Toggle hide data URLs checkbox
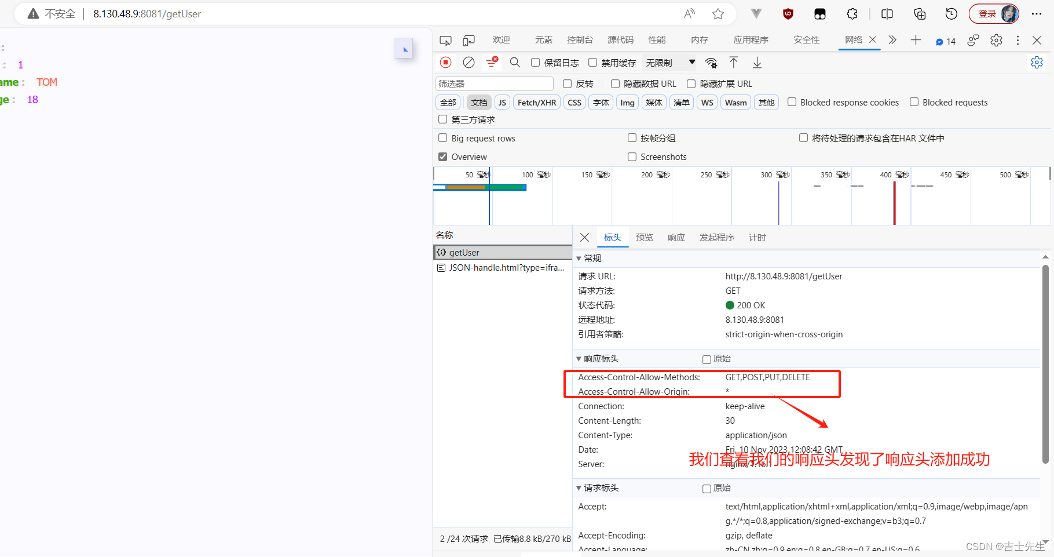Viewport: 1054px width, 557px height. point(615,84)
